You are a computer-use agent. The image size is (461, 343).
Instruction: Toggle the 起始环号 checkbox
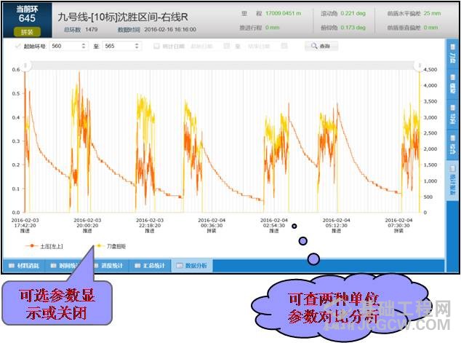pos(18,46)
